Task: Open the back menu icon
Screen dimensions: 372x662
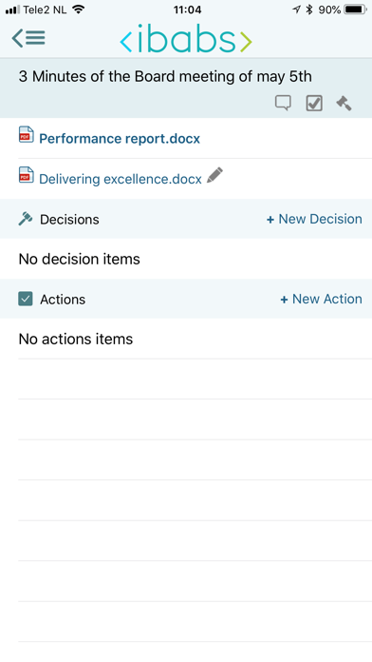Action: click(28, 38)
